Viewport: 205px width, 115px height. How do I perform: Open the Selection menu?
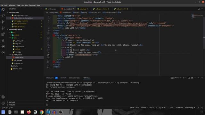tap(12, 5)
